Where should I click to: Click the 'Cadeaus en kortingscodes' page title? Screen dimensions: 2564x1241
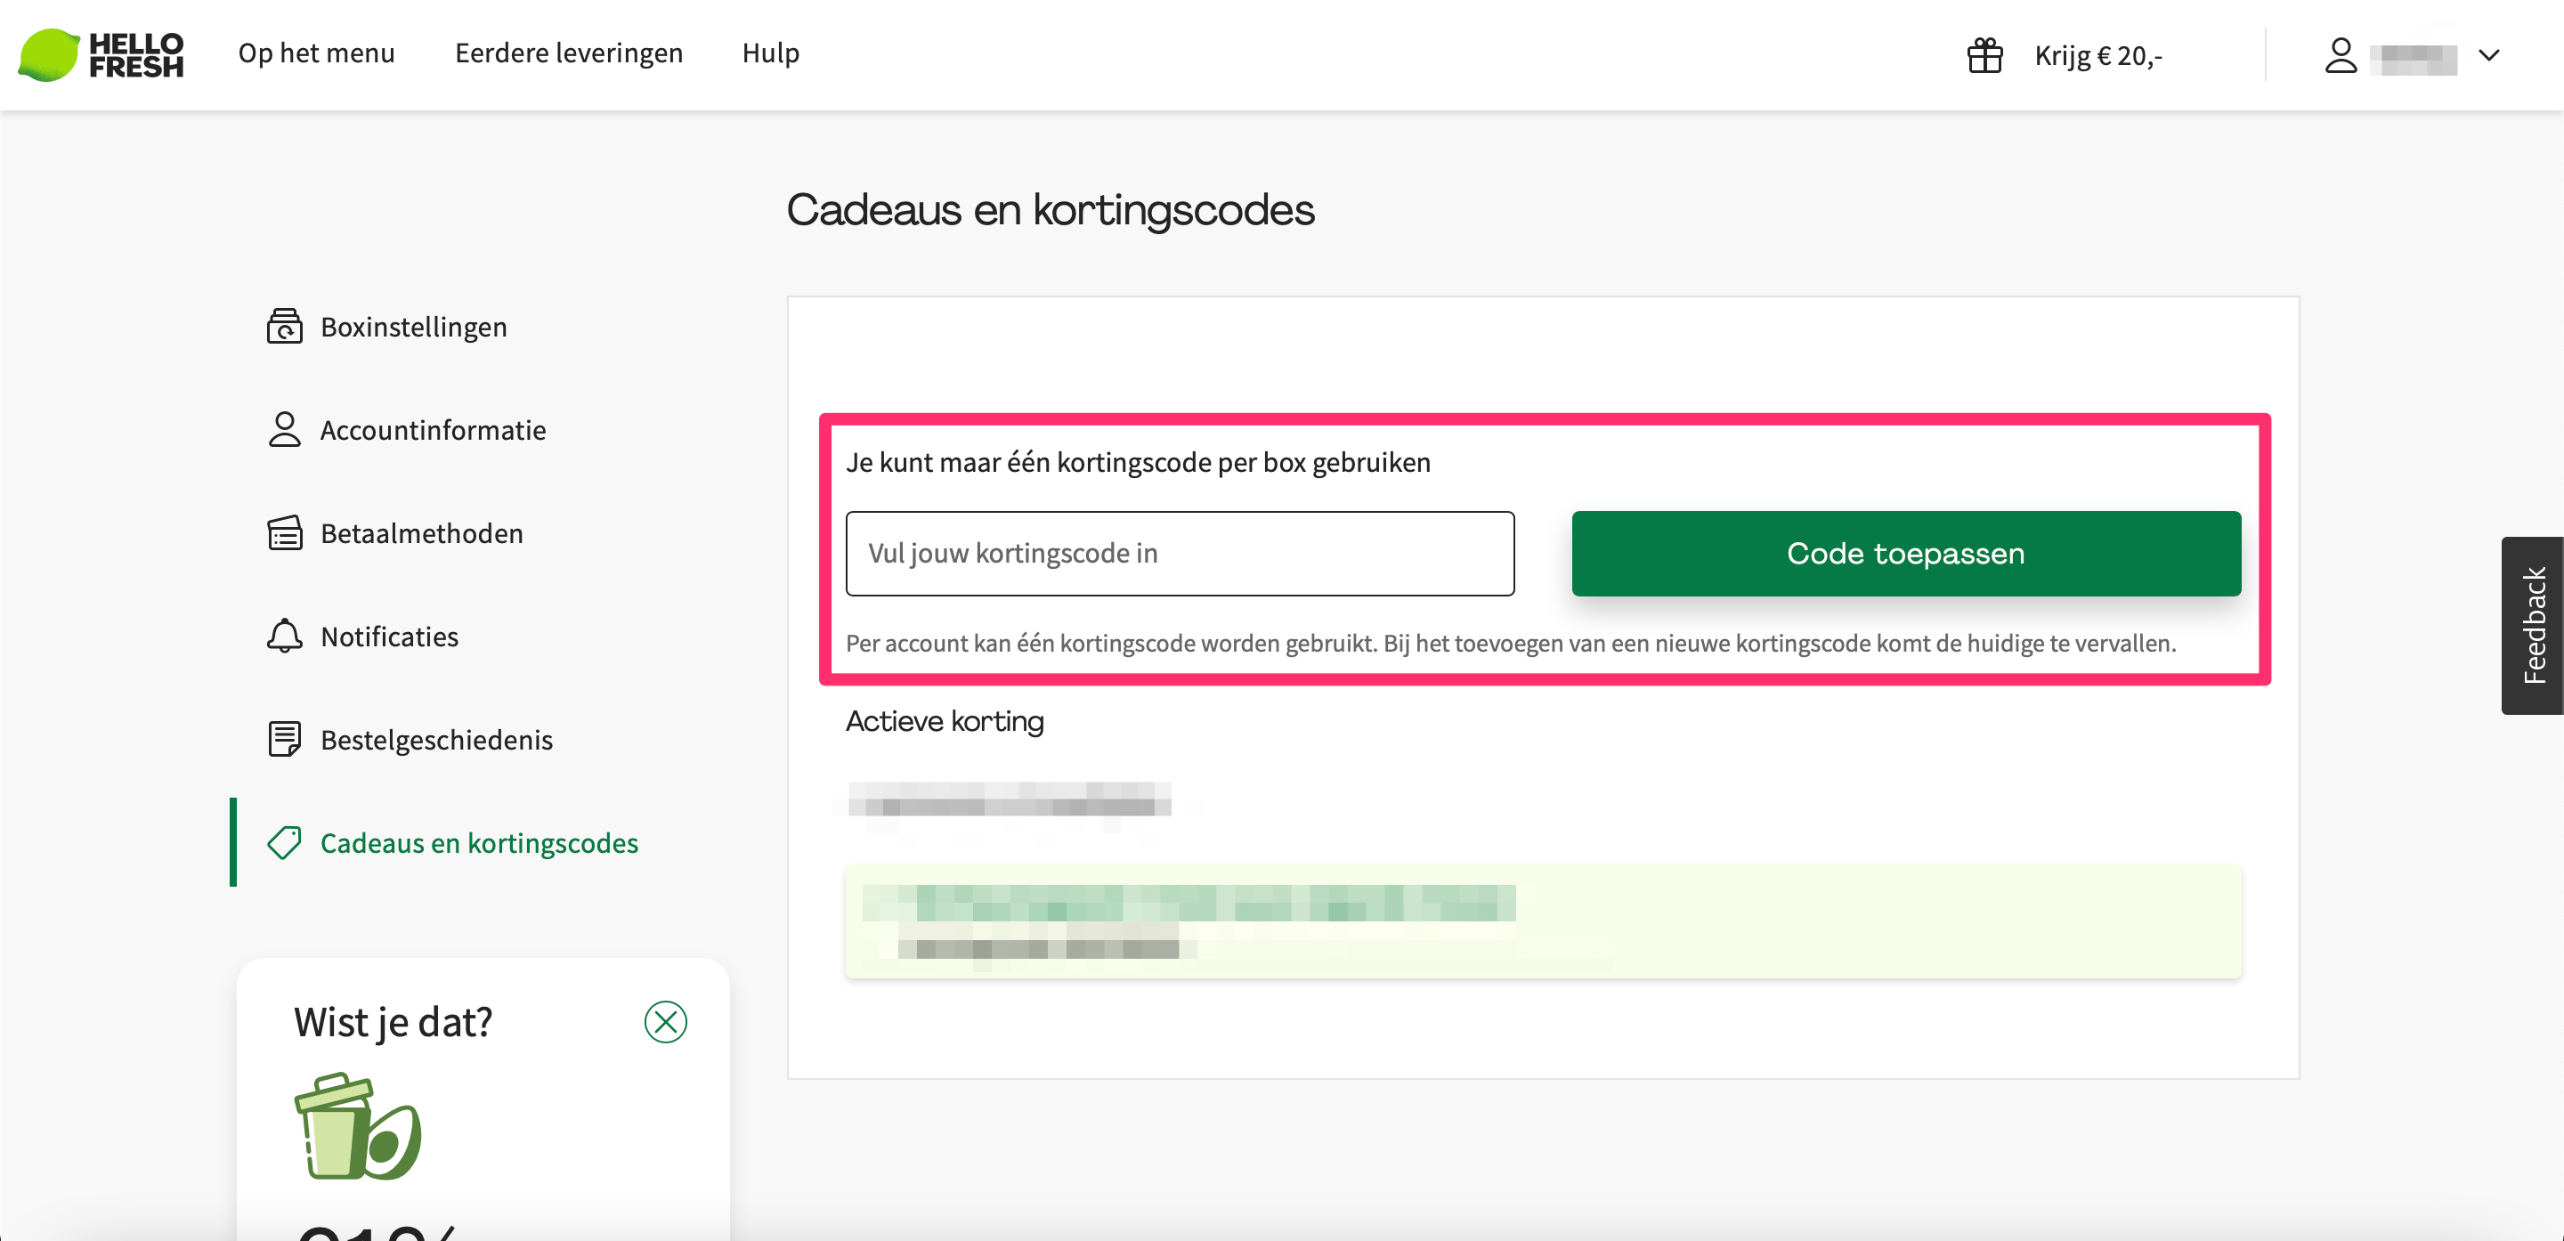pos(1051,210)
